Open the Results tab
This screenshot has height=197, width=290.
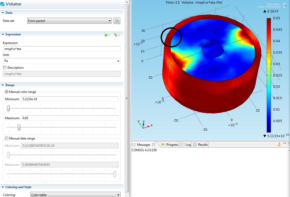point(201,144)
